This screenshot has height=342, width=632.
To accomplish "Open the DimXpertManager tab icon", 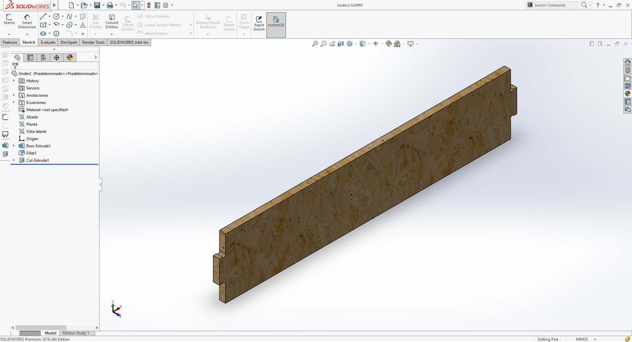I will coord(57,58).
